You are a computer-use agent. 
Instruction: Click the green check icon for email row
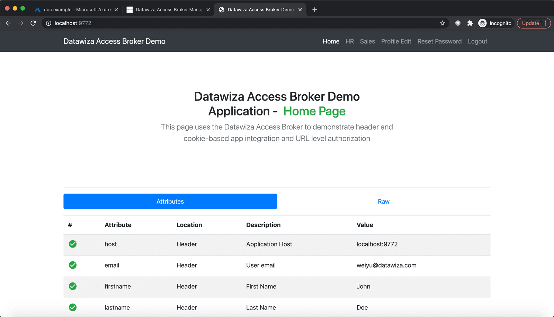(73, 265)
